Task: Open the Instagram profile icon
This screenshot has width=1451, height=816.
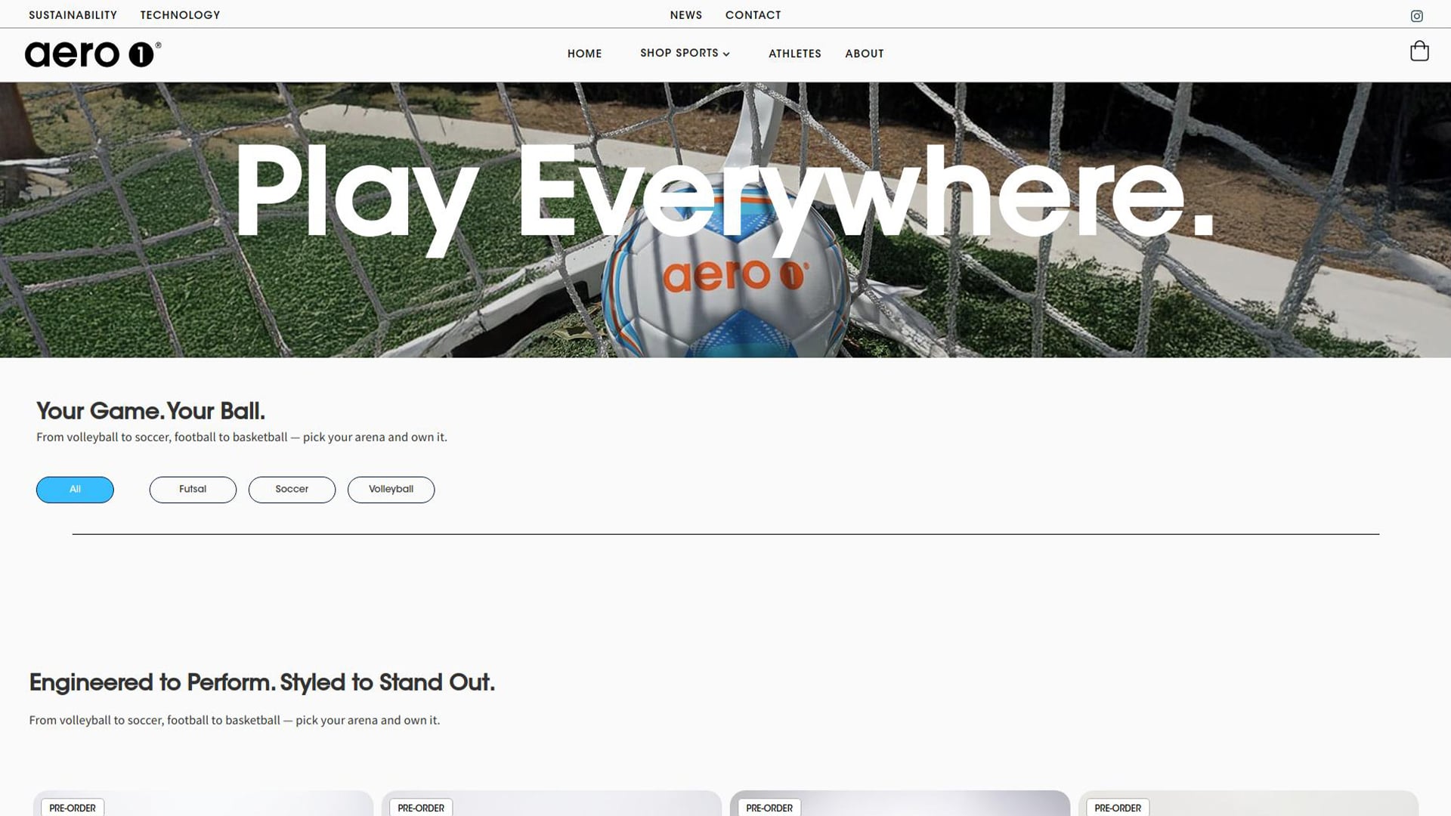Action: click(x=1417, y=16)
